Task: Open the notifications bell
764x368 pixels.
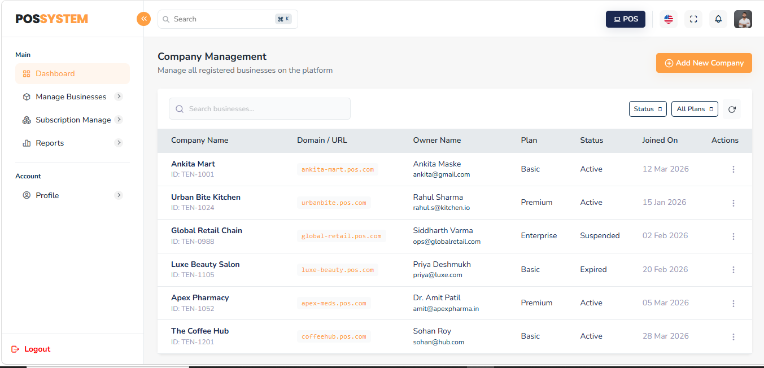Action: click(x=718, y=19)
